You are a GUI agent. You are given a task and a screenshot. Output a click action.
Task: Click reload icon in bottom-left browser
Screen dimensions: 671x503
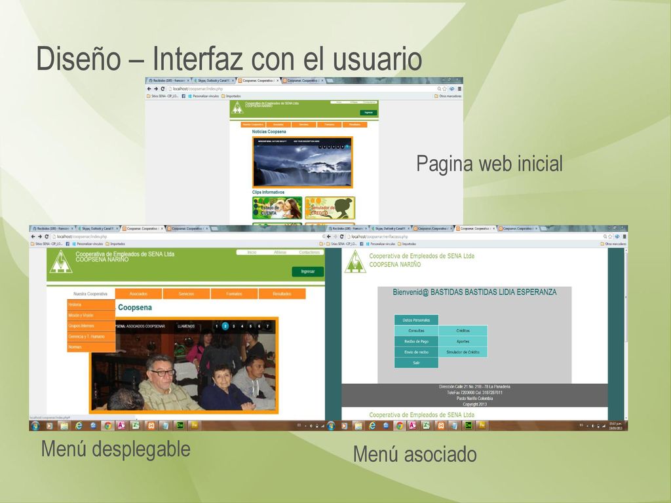point(47,236)
